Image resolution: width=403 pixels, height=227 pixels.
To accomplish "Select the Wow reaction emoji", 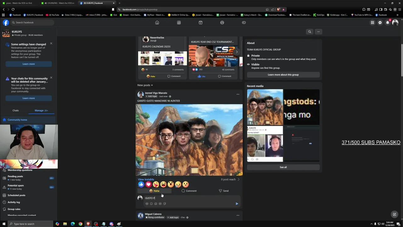I will [x=171, y=184].
